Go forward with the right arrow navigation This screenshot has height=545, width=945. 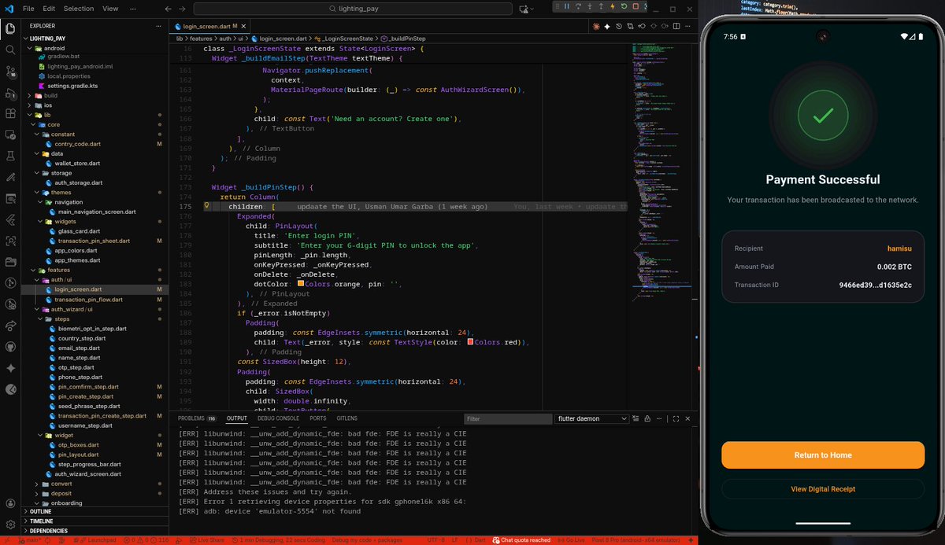point(183,9)
